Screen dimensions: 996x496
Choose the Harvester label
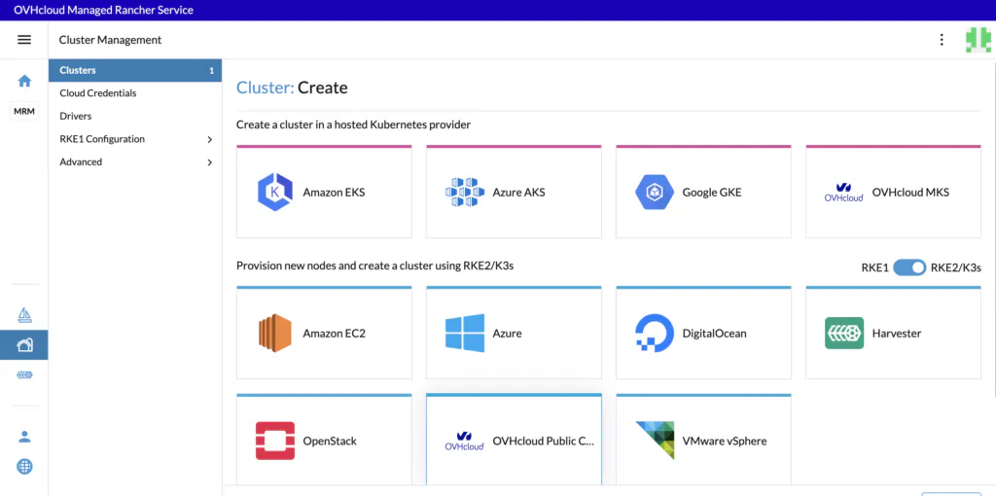(896, 334)
